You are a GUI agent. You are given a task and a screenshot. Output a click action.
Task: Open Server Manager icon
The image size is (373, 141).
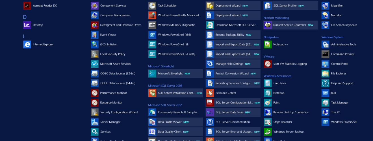coord(95,122)
